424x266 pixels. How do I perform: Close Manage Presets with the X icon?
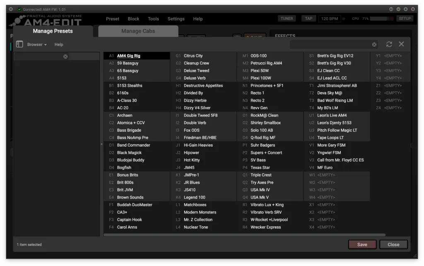[x=401, y=44]
